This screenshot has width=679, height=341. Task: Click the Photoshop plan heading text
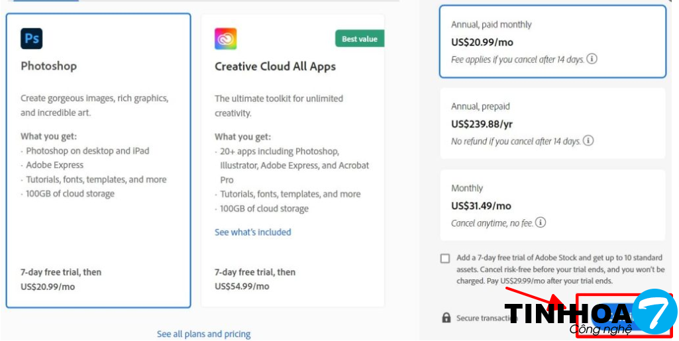point(48,66)
